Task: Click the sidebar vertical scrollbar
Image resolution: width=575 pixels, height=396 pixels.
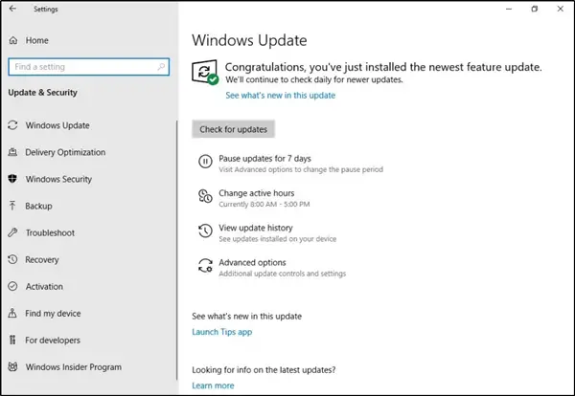Action: click(x=176, y=251)
